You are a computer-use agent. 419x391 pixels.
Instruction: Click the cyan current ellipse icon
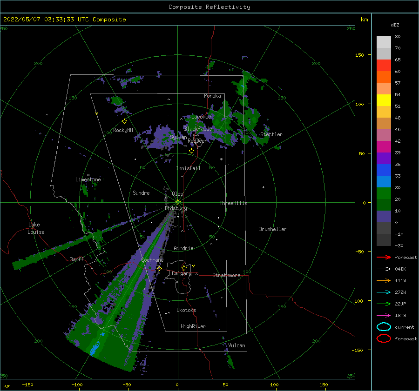[x=384, y=327]
